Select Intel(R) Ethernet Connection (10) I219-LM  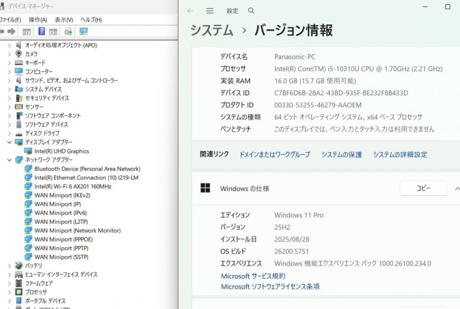point(86,177)
